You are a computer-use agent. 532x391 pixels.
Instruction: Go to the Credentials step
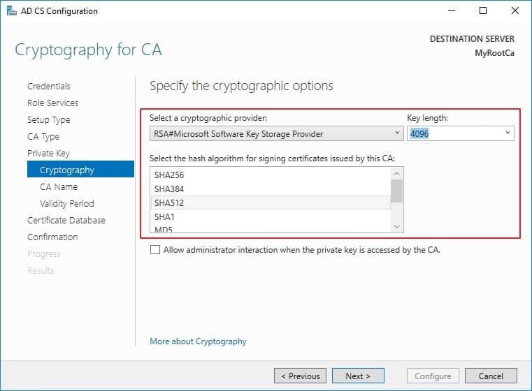(49, 86)
